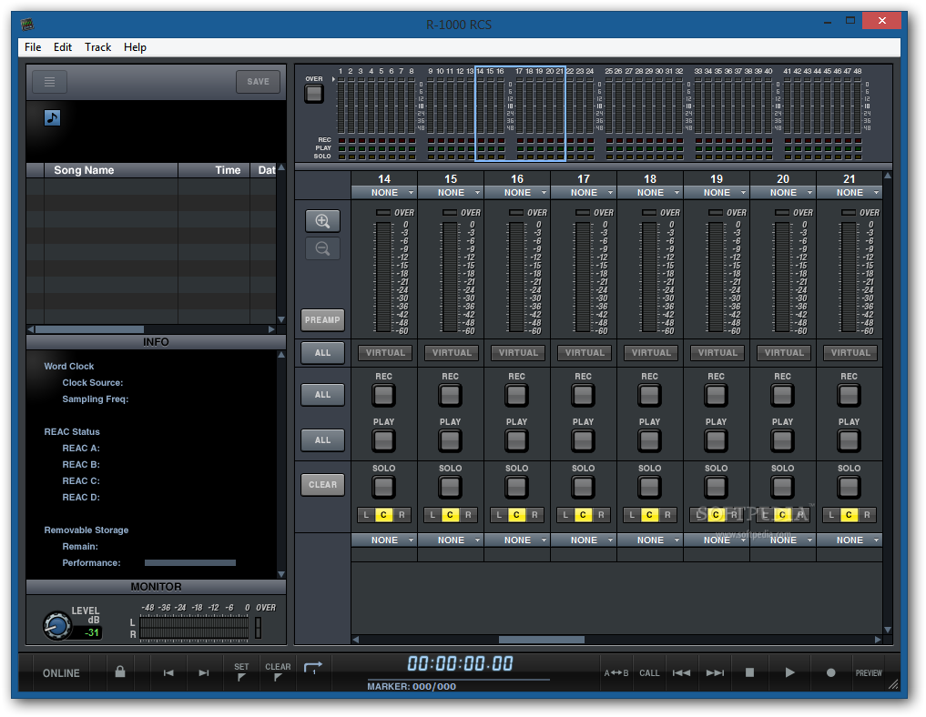Toggle VIRTUAL on track 14
This screenshot has width=926, height=717.
point(385,353)
